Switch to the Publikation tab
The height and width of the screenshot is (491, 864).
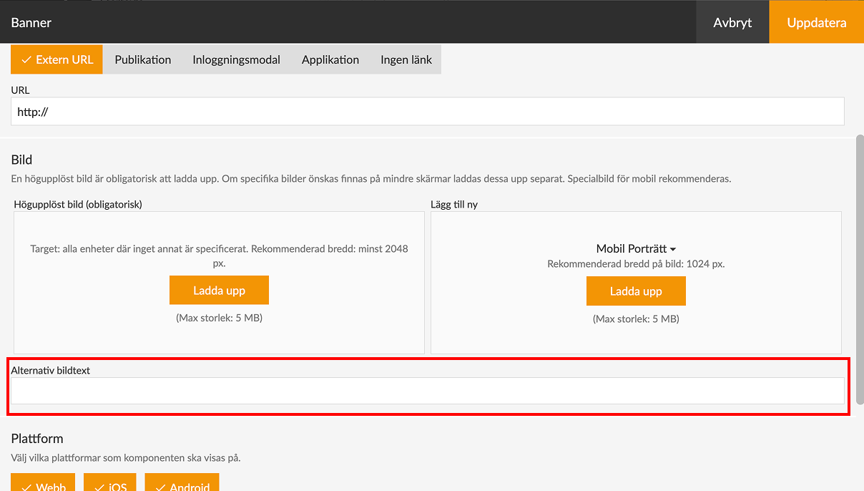pyautogui.click(x=143, y=59)
